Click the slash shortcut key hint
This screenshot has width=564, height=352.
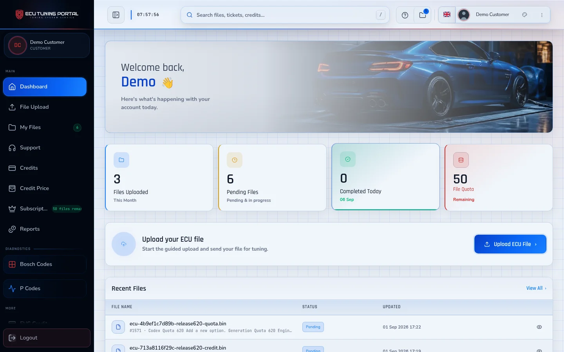tap(380, 15)
